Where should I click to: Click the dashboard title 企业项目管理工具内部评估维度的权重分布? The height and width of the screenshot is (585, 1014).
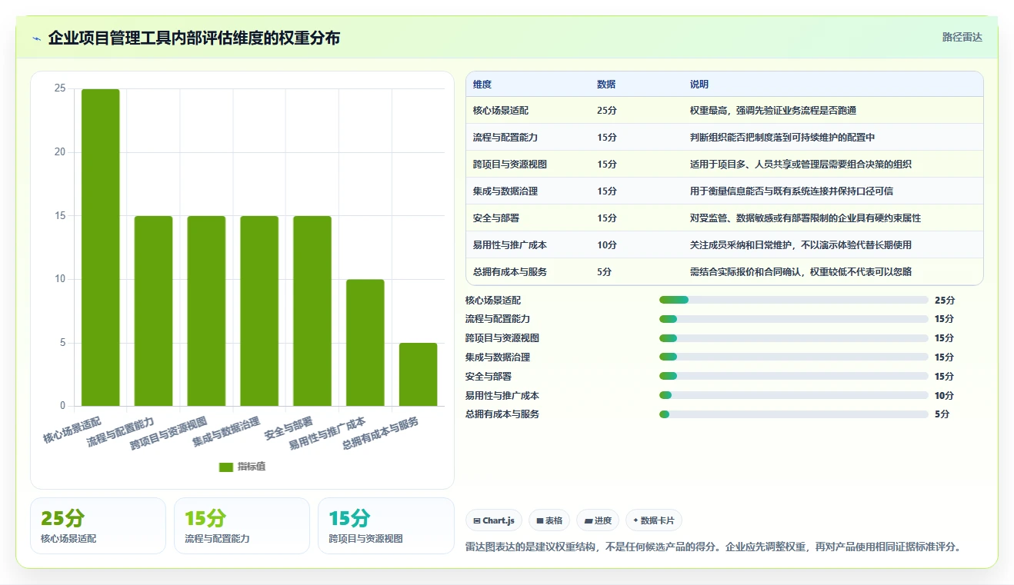click(194, 38)
